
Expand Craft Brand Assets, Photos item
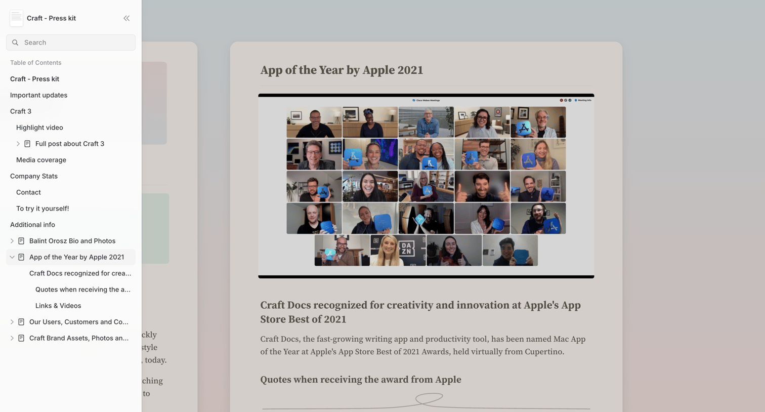(x=12, y=338)
